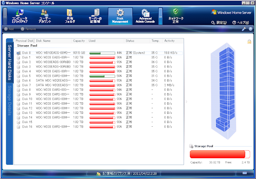The image size is (256, 179).
Task: Sort by the Temp. column header
Action: (156, 41)
